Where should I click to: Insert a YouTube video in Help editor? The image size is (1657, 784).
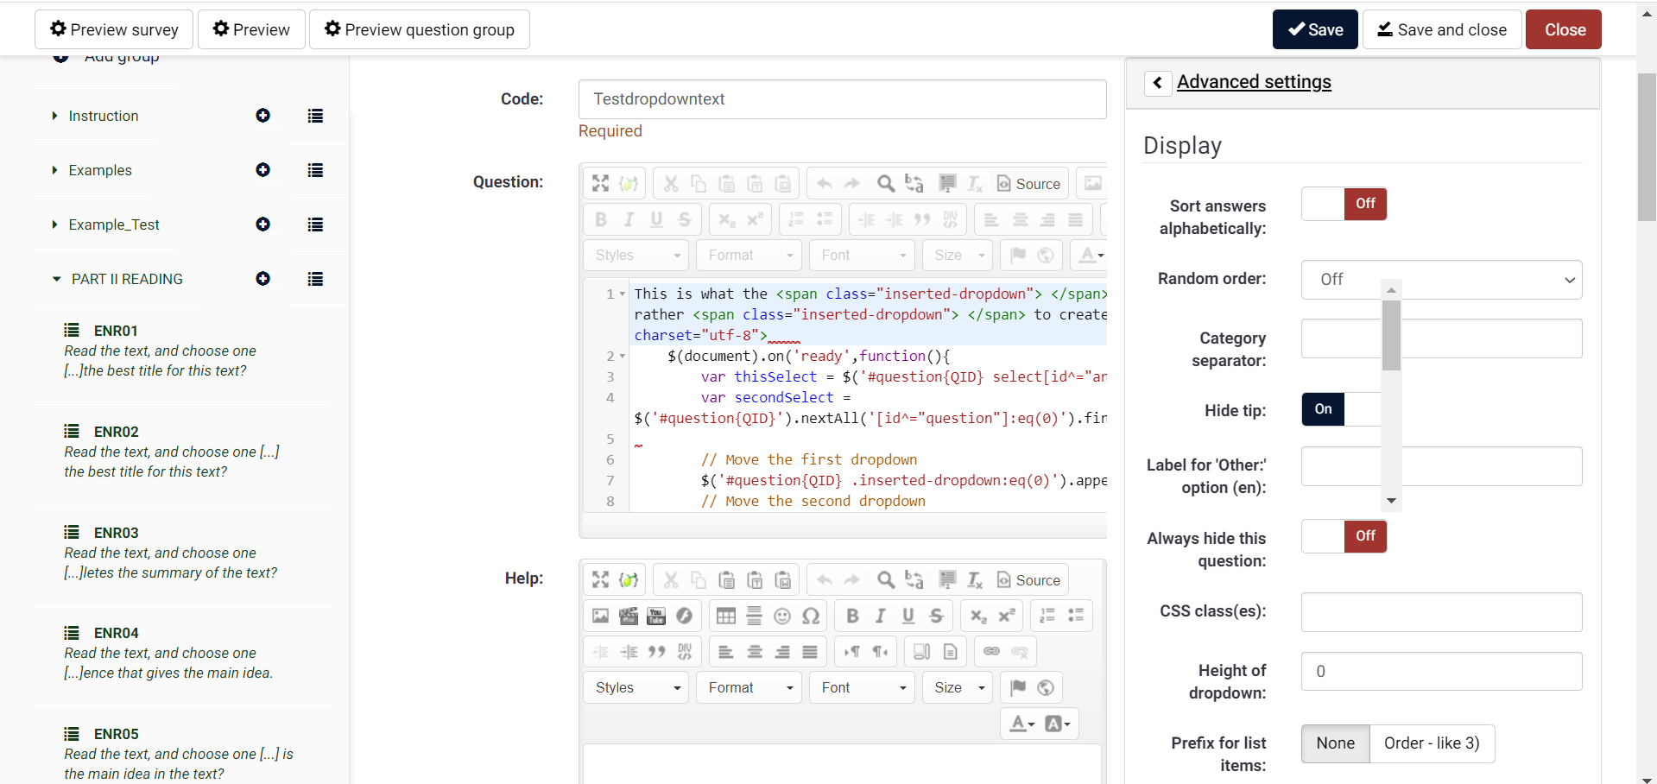(x=656, y=616)
